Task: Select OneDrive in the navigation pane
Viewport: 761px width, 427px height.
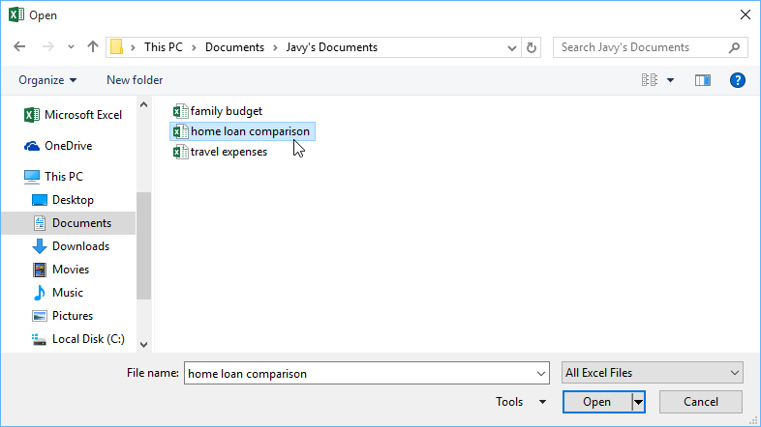Action: (x=68, y=146)
